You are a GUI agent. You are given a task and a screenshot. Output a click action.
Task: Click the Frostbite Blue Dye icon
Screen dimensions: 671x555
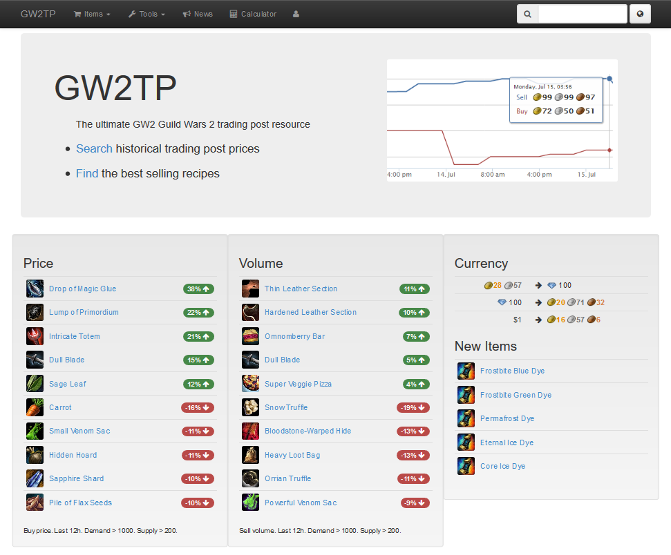pos(466,371)
